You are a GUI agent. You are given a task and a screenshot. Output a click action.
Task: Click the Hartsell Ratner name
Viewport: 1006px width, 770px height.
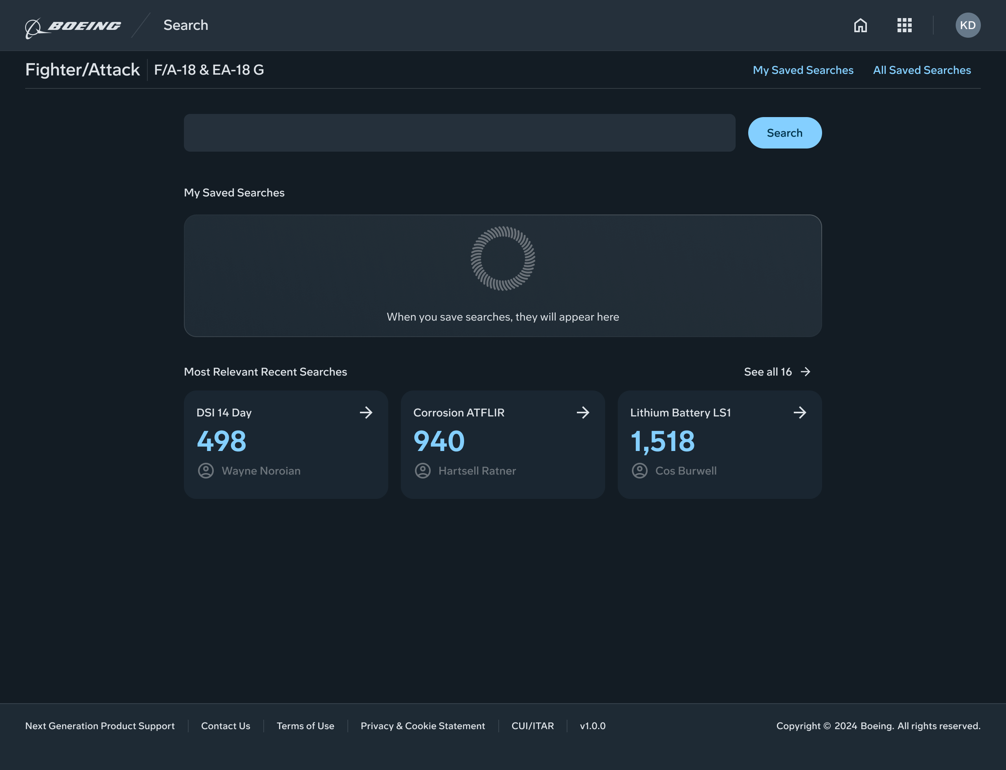point(477,471)
